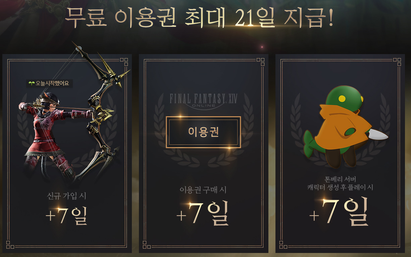This screenshot has width=411, height=257.
Task: Click top-right corner ornament of Tonberry card
Action: tap(397, 62)
